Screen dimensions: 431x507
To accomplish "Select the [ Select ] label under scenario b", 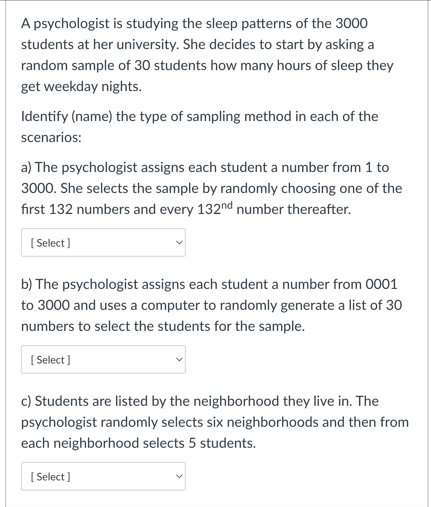I will [50, 359].
